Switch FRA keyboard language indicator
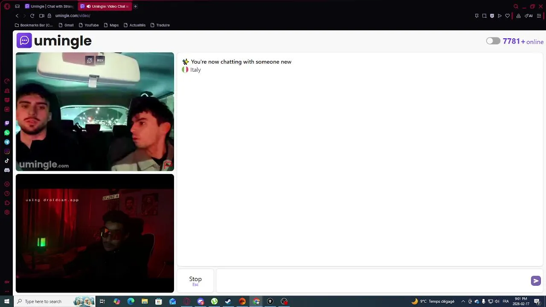Screen dimensions: 546x307 (505, 301)
